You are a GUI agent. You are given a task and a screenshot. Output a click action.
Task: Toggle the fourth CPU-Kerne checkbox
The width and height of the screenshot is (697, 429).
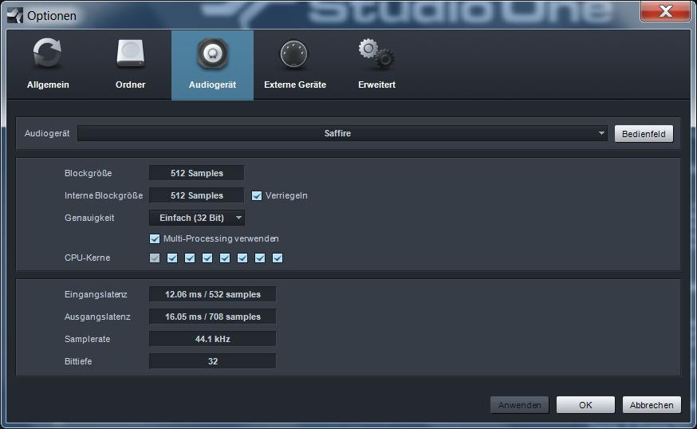(207, 258)
